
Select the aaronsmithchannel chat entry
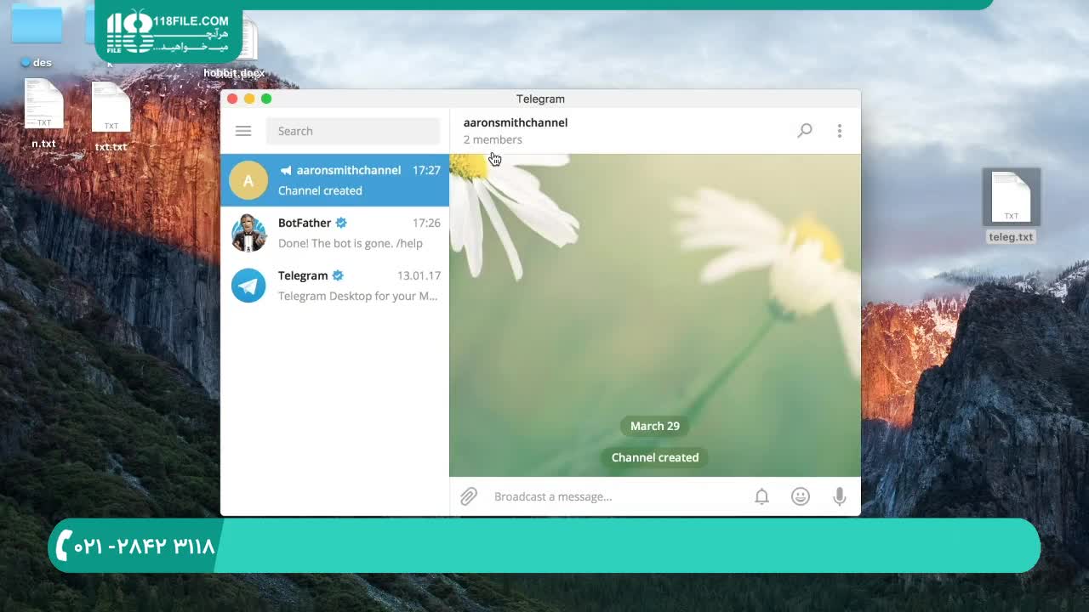pos(357,180)
